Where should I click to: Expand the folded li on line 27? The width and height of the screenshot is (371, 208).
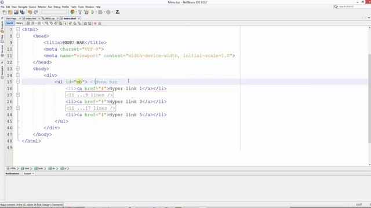(18, 108)
